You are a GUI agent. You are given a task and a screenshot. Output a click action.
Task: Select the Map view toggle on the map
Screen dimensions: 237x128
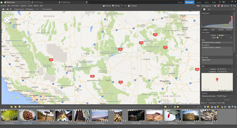pos(4,13)
